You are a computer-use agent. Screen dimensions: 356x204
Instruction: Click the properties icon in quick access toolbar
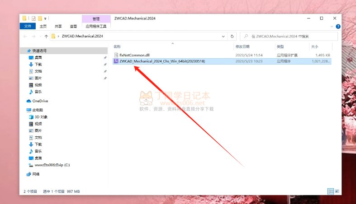(33, 19)
